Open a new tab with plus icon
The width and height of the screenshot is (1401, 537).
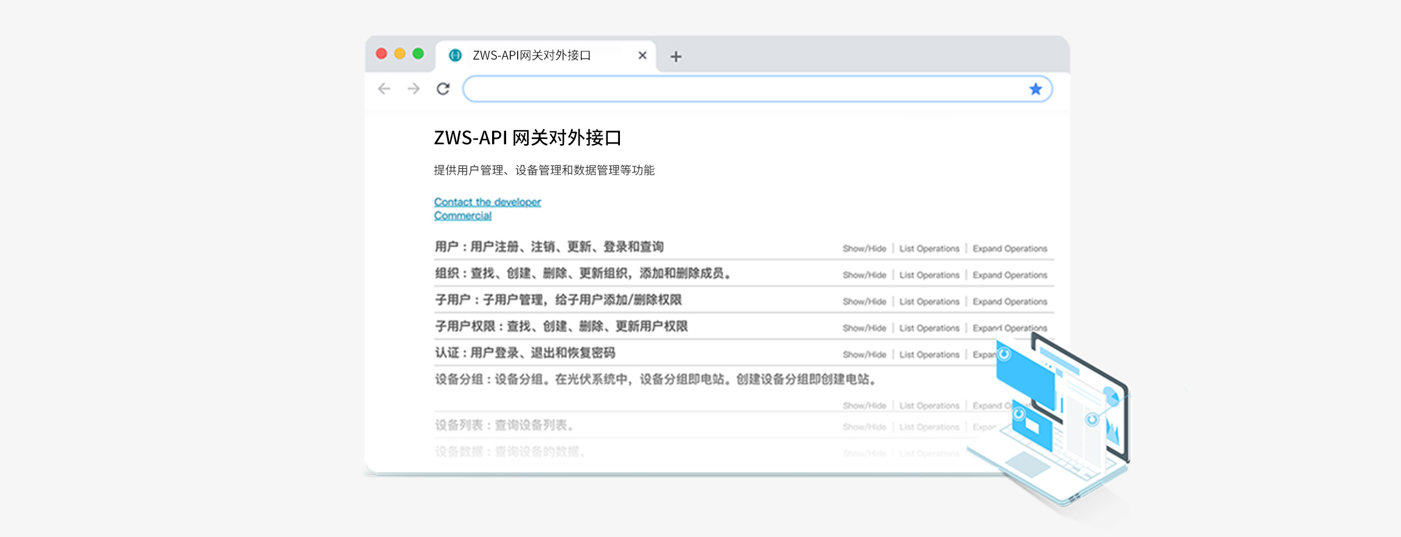point(675,57)
